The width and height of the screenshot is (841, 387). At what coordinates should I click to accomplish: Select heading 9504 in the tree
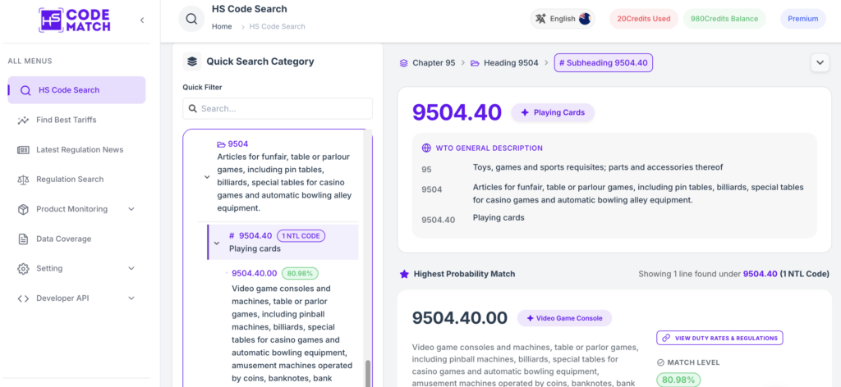coord(238,144)
